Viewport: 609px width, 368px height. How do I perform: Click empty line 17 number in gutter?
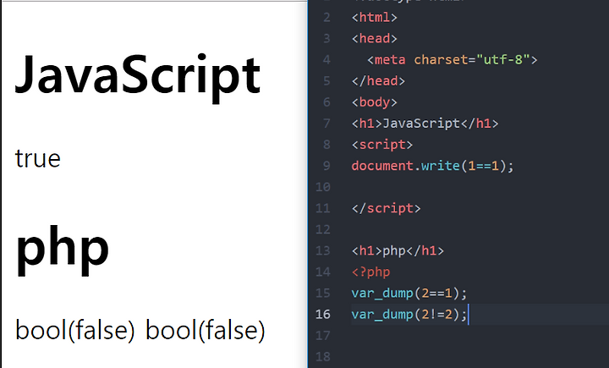point(323,335)
